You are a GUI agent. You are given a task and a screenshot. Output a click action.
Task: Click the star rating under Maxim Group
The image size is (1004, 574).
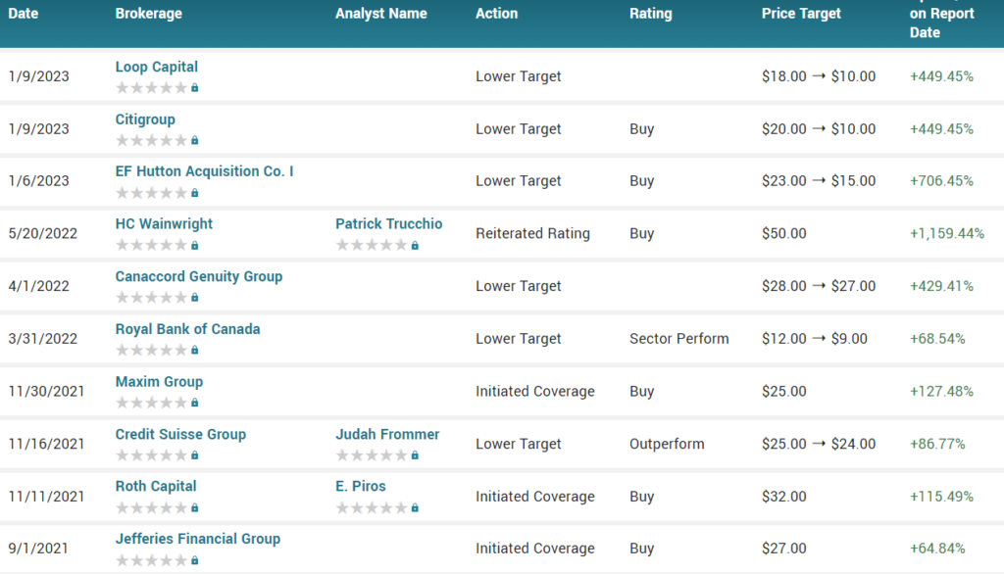(x=151, y=403)
